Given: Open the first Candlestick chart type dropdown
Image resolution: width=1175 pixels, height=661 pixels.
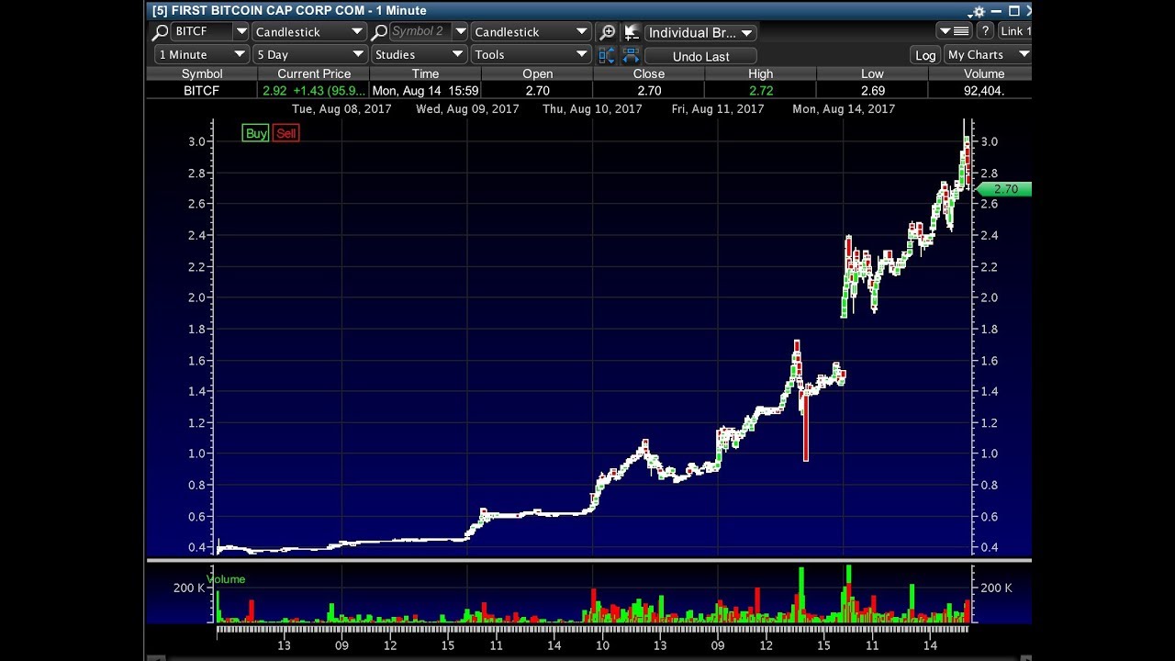Looking at the screenshot, I should (x=309, y=31).
